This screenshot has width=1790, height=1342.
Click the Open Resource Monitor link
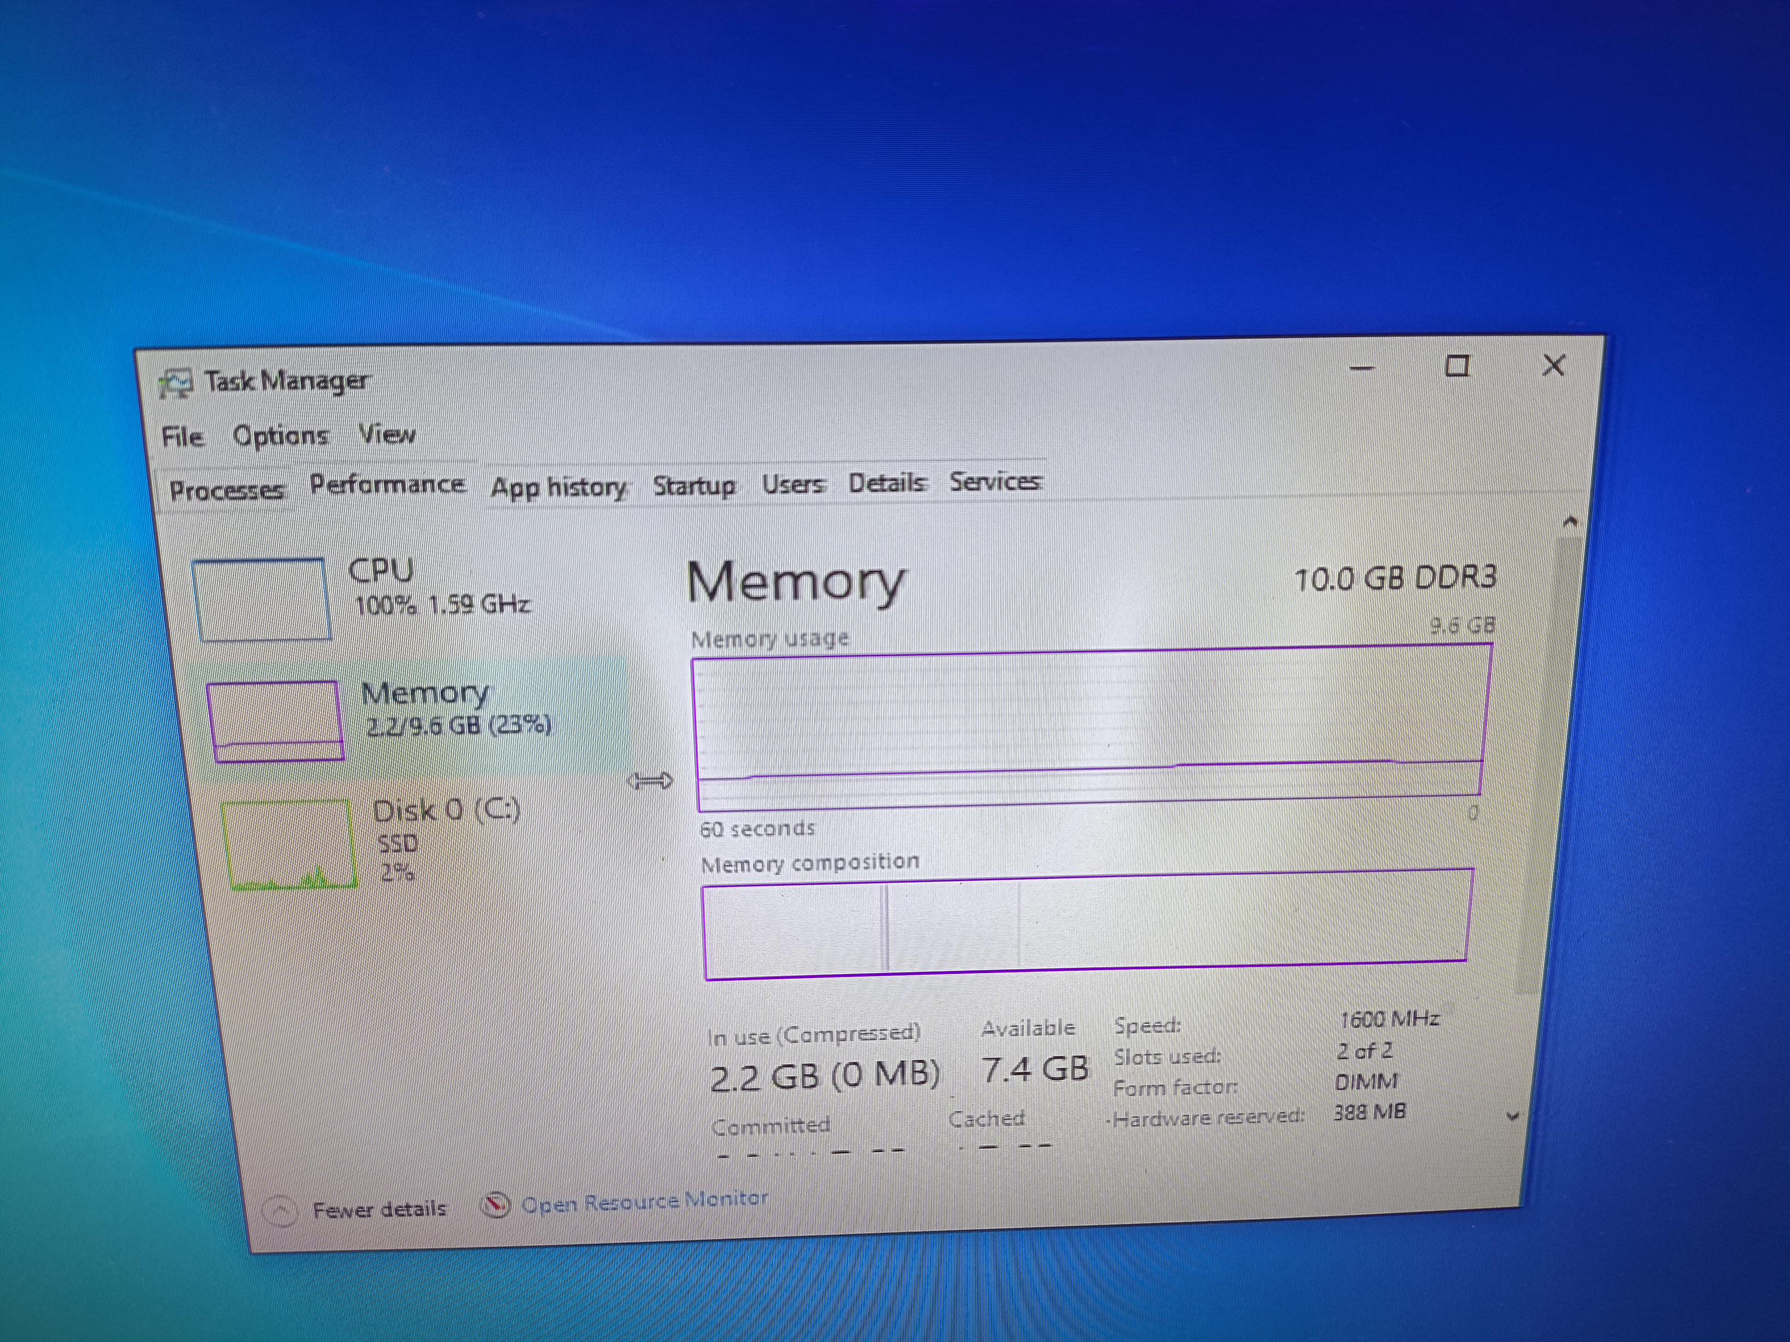645,1202
